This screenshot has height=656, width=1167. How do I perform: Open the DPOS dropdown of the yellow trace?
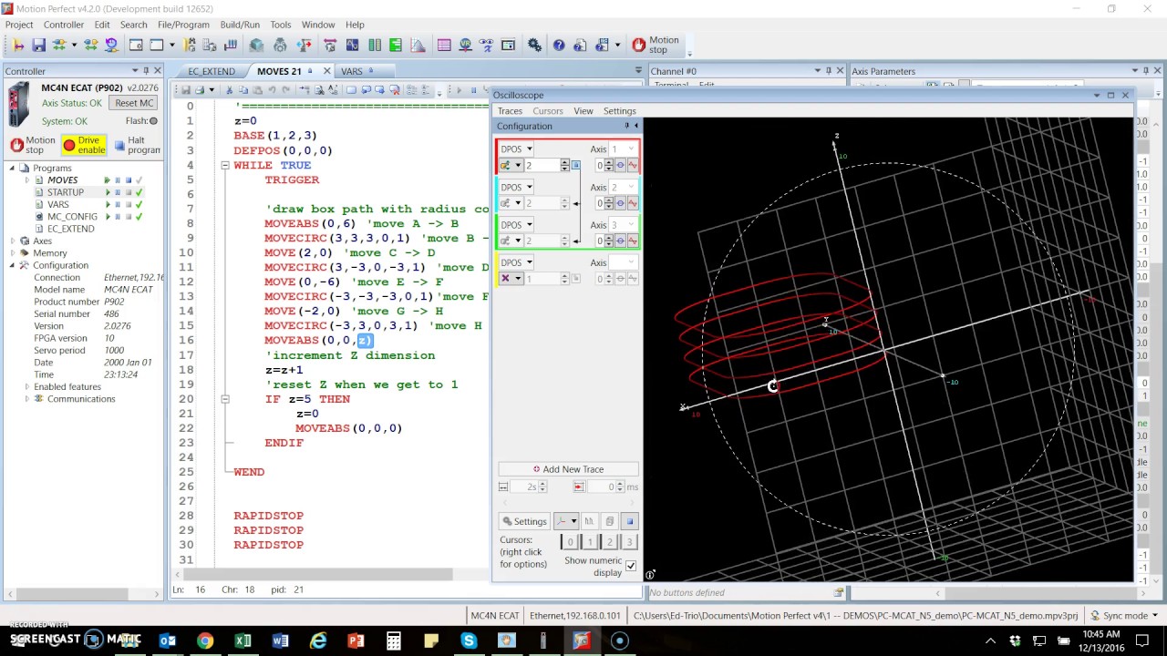(515, 263)
